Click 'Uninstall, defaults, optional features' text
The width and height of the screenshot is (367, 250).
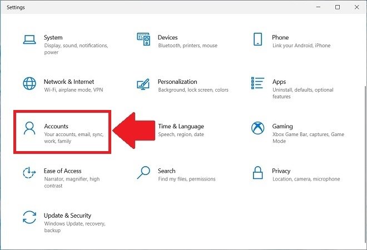coord(303,93)
